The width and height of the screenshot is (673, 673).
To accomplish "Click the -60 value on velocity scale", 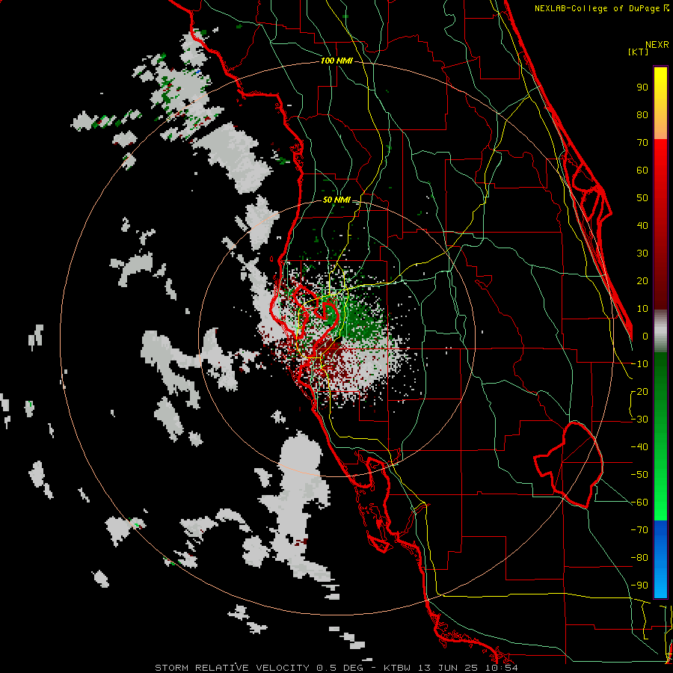I will pyautogui.click(x=639, y=503).
